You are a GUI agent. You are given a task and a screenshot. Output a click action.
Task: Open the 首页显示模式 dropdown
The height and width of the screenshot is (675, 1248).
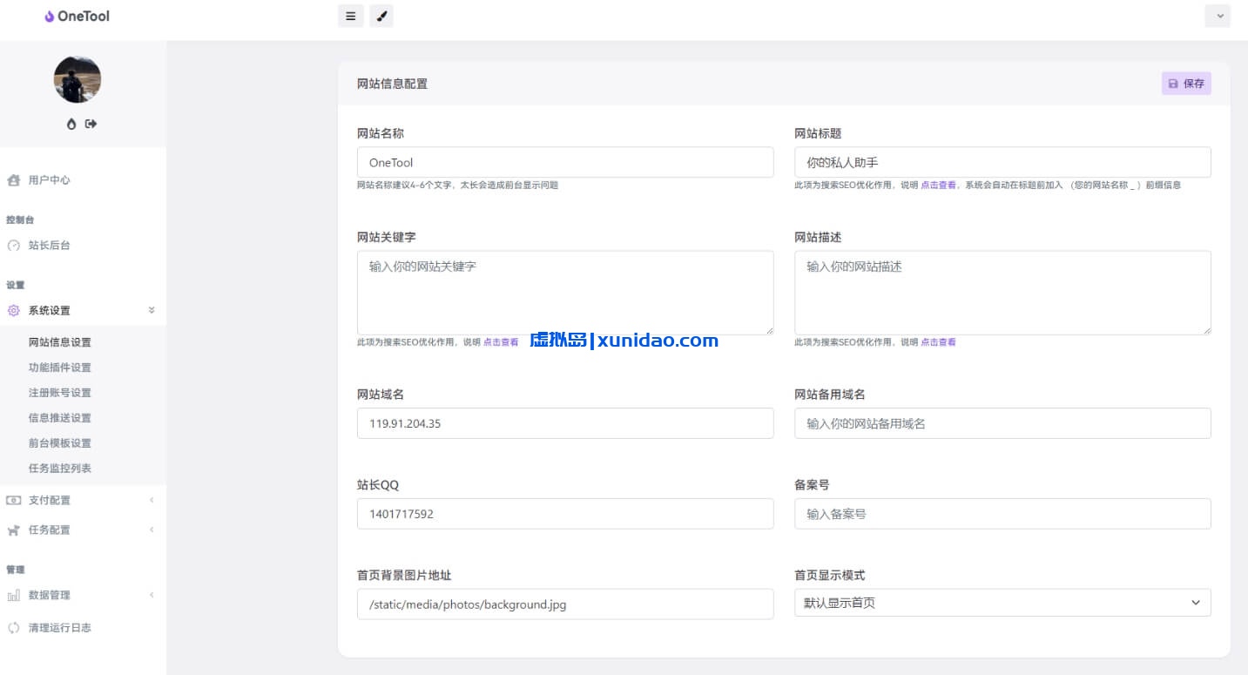pyautogui.click(x=1002, y=602)
